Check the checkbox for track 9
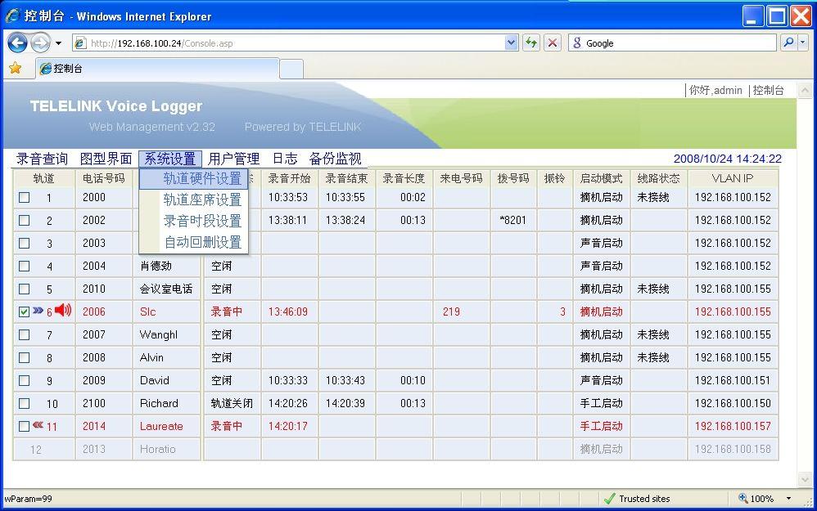Image resolution: width=817 pixels, height=511 pixels. pos(24,380)
